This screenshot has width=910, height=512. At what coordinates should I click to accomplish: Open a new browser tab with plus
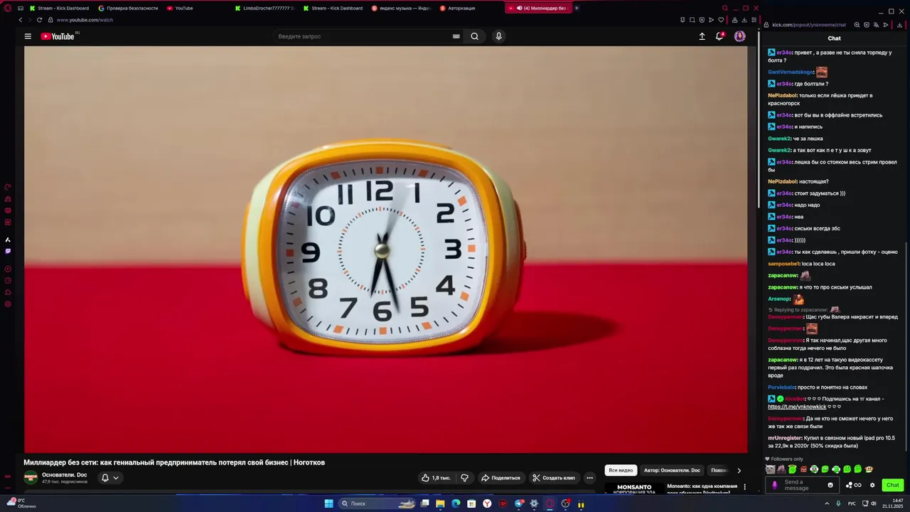tap(577, 8)
